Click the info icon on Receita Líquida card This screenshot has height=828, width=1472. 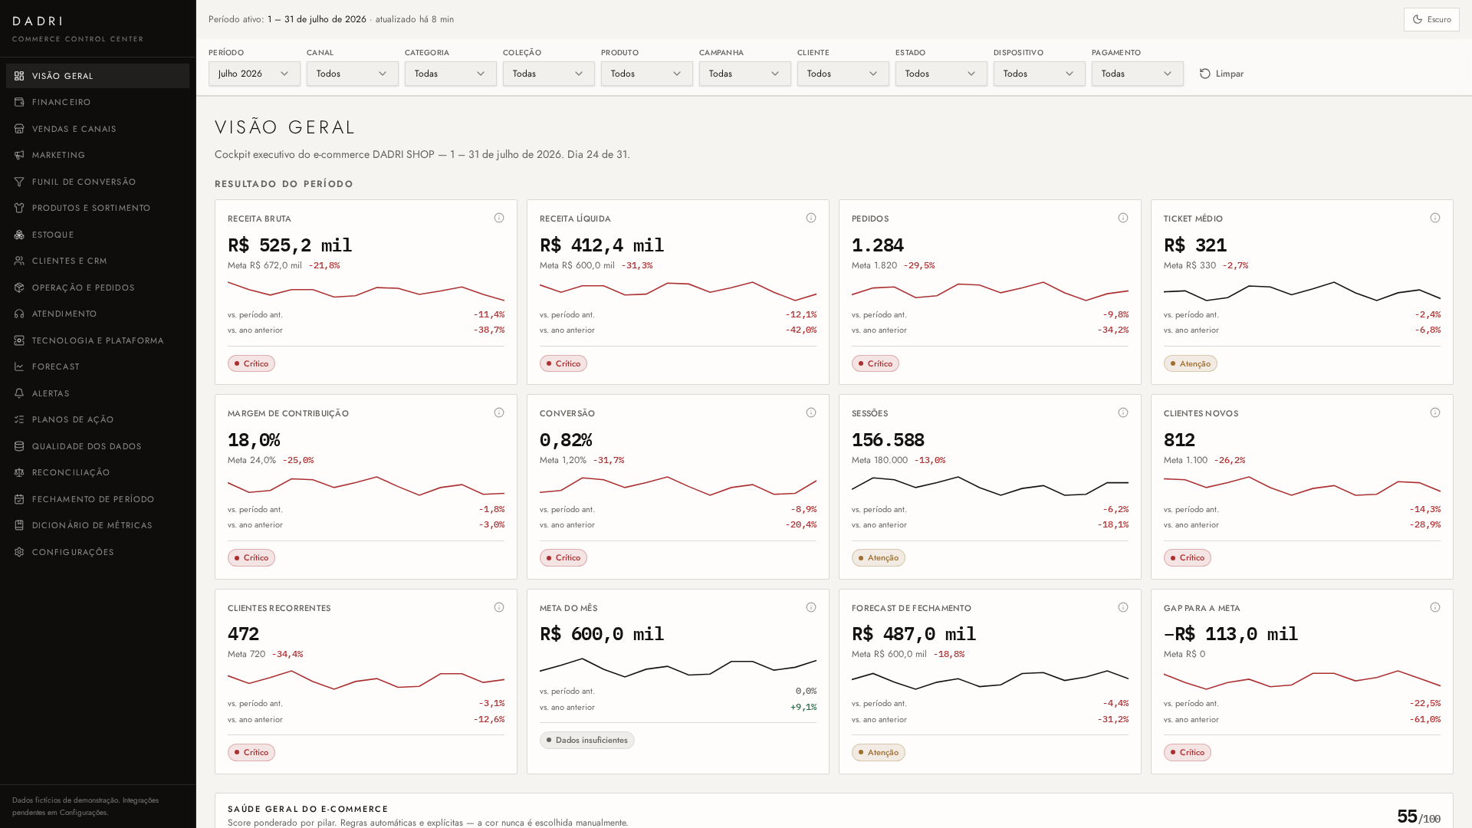811,219
